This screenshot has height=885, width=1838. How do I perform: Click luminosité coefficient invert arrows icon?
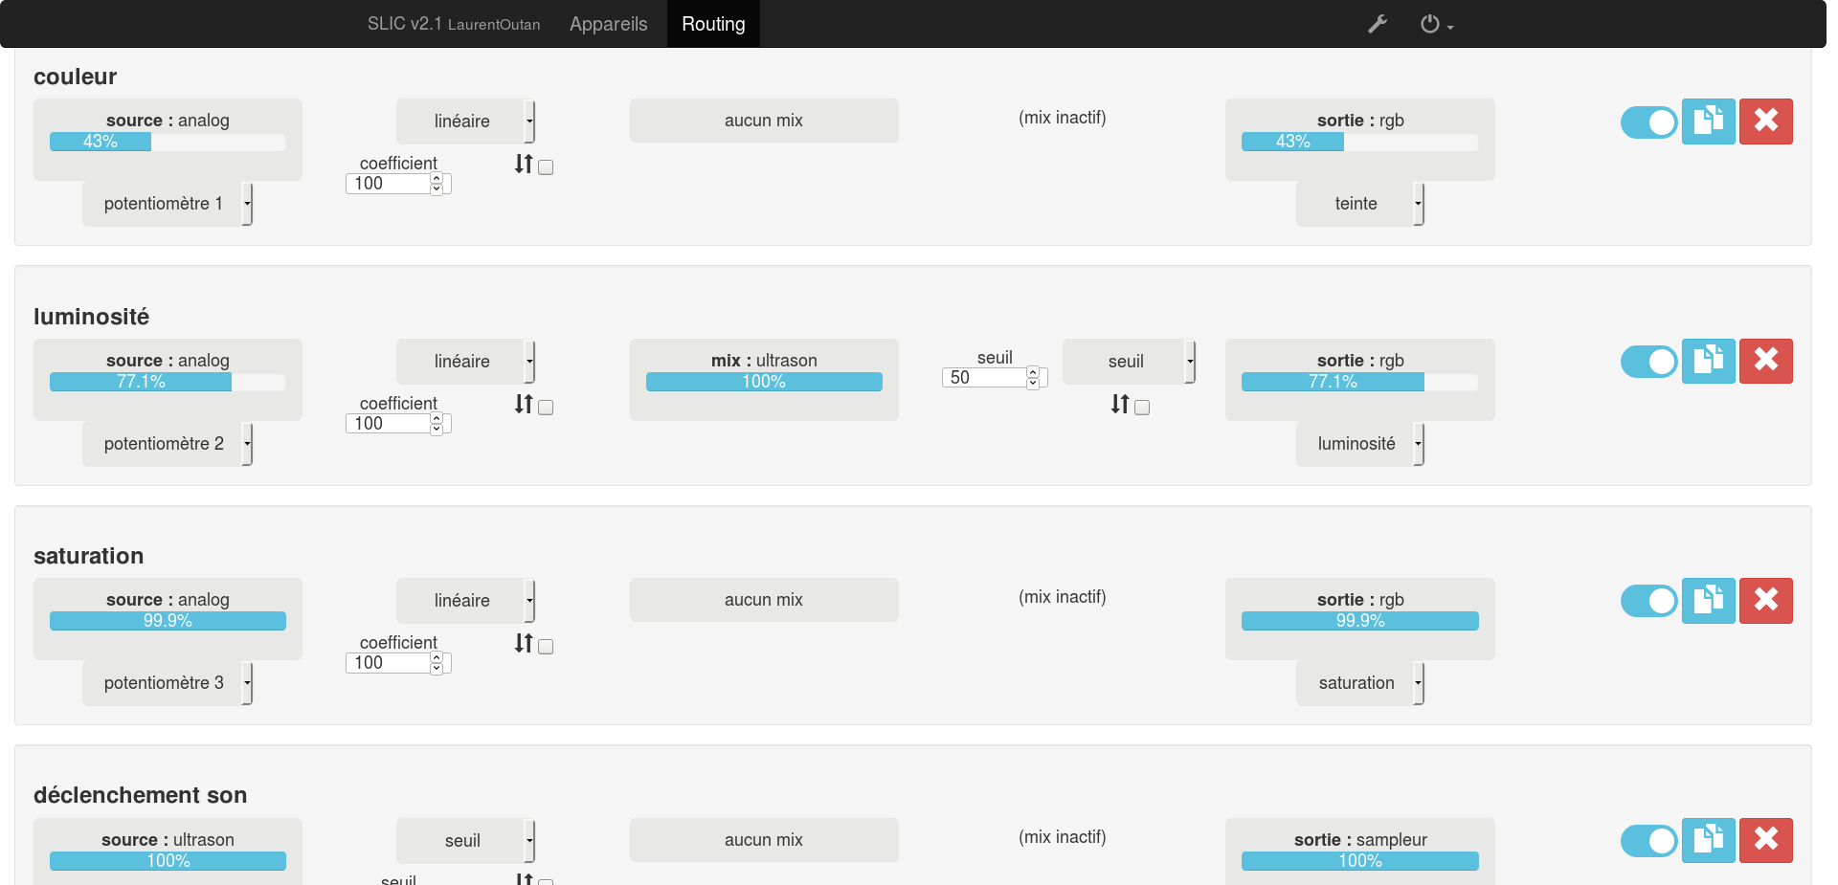(524, 405)
